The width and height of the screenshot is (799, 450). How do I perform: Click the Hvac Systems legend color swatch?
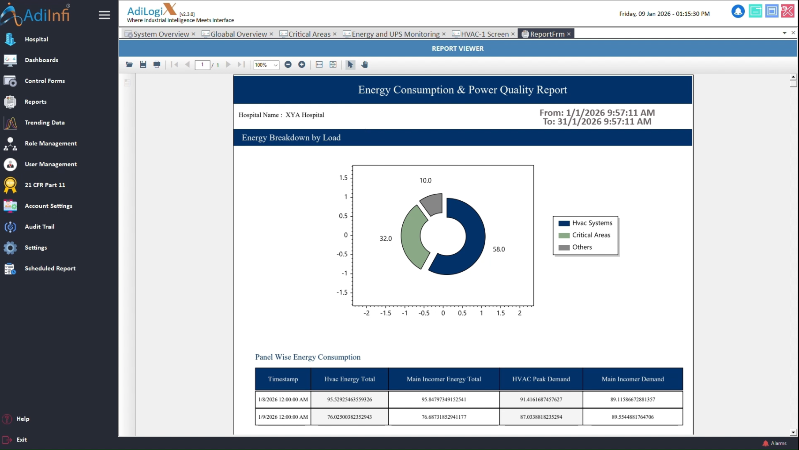coord(564,223)
